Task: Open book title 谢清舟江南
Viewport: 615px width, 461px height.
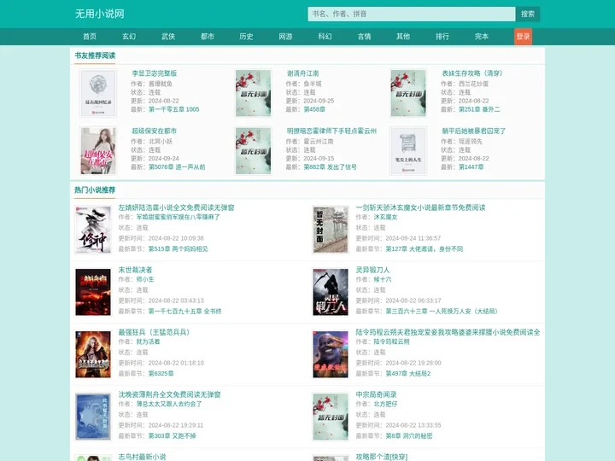Action: point(302,73)
